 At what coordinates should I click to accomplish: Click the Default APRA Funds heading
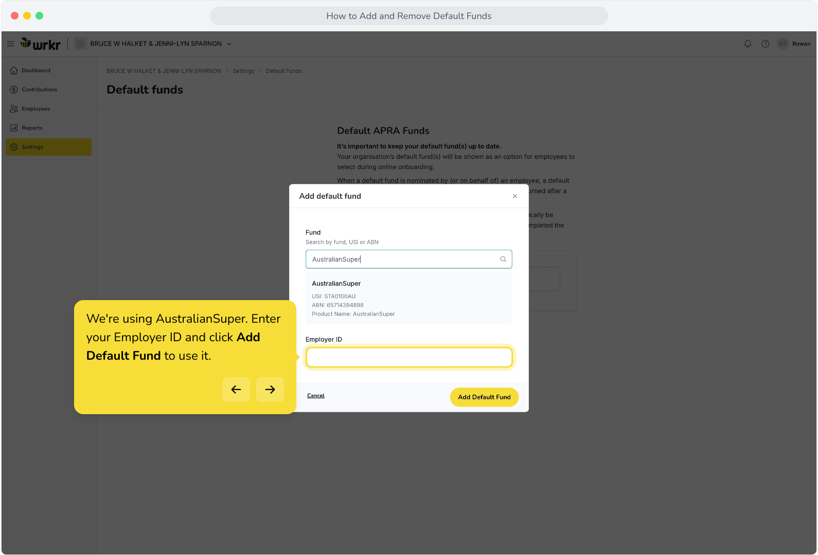pos(383,131)
